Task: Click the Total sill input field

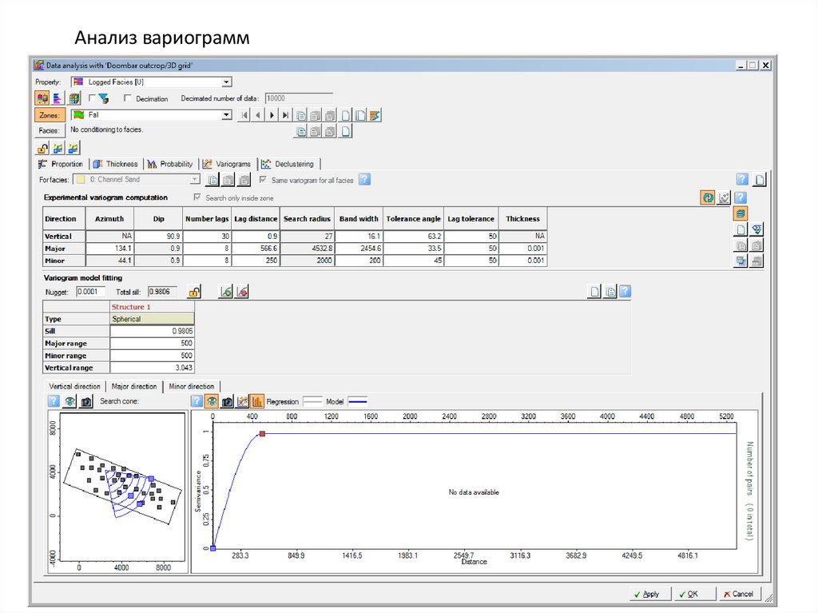Action: pyautogui.click(x=162, y=292)
